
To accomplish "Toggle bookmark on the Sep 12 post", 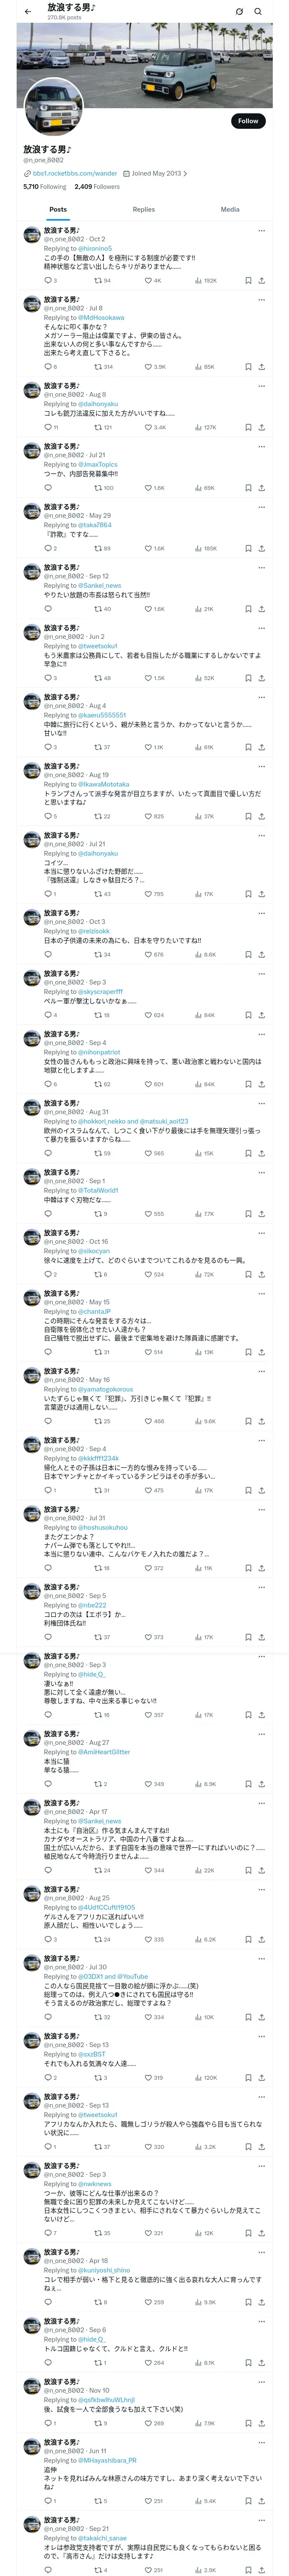I will point(248,609).
